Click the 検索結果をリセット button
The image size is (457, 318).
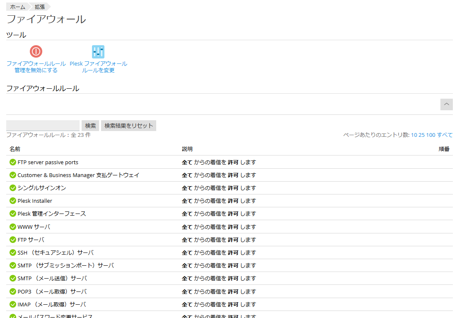click(128, 126)
